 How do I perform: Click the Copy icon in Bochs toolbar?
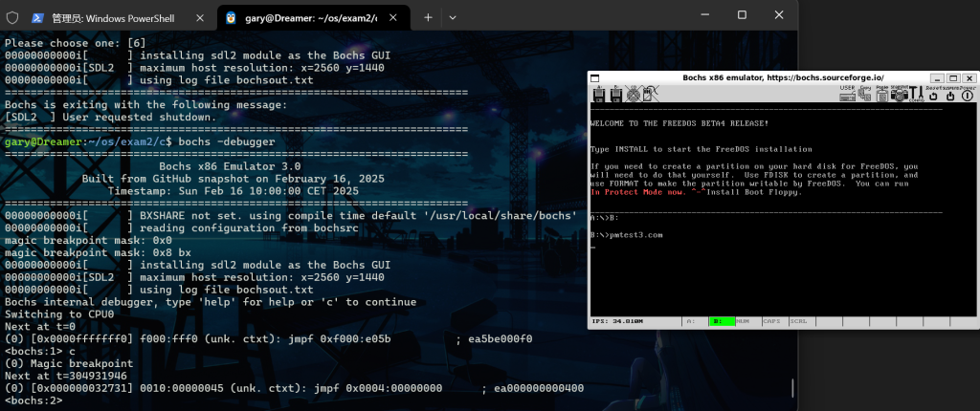point(865,94)
